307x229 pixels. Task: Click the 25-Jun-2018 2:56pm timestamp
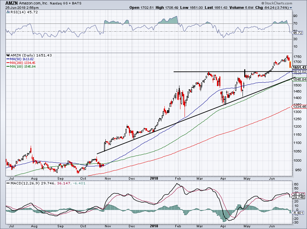click(x=22, y=8)
